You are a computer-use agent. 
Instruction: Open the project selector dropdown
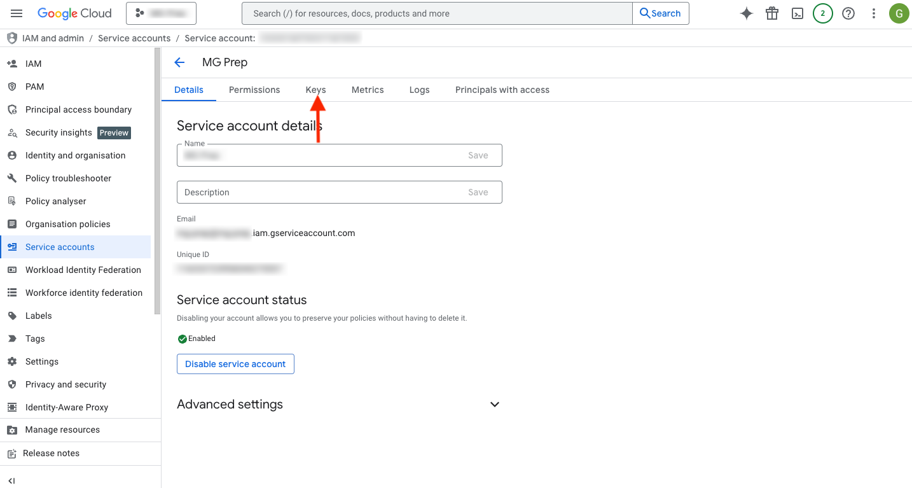tap(161, 13)
